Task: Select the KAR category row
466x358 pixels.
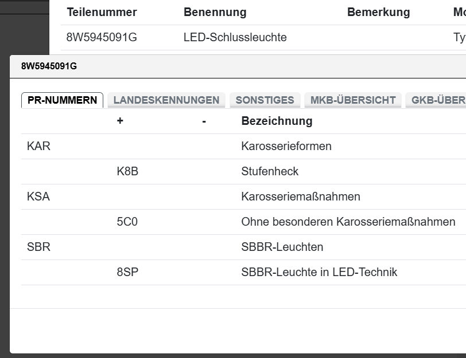Action: [x=38, y=146]
